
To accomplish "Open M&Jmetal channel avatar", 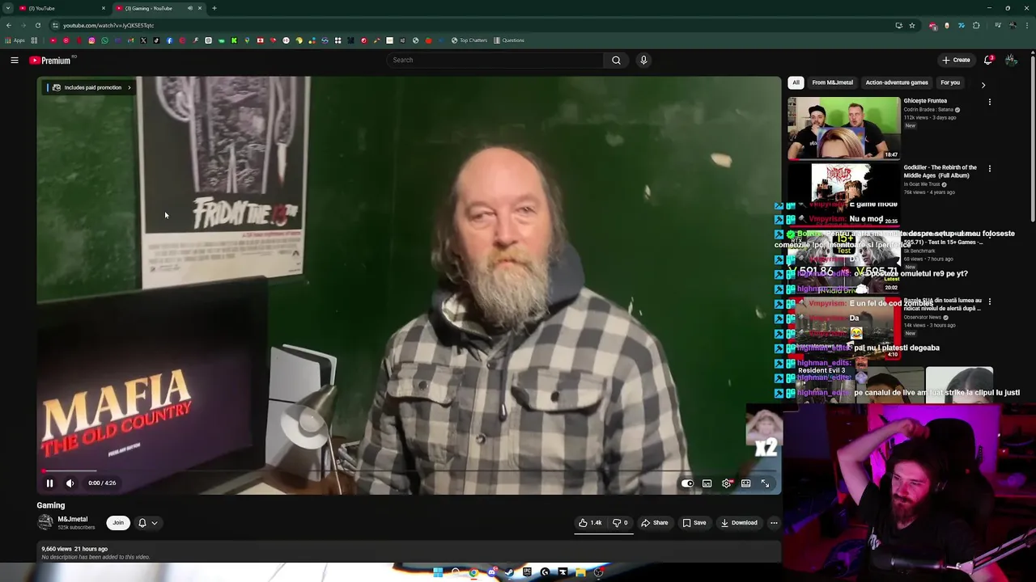I will [45, 523].
